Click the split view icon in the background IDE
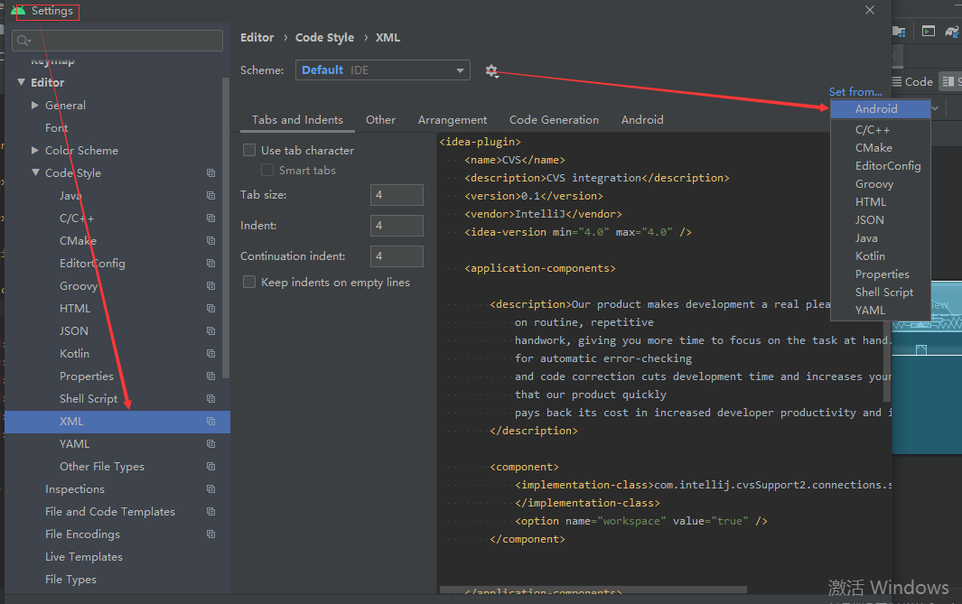 coord(948,81)
